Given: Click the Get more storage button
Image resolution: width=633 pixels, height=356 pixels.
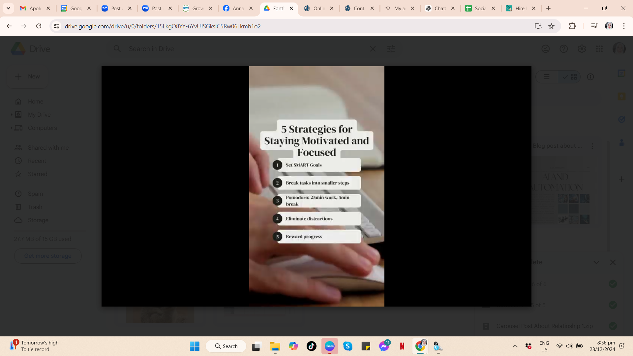Looking at the screenshot, I should tap(48, 256).
